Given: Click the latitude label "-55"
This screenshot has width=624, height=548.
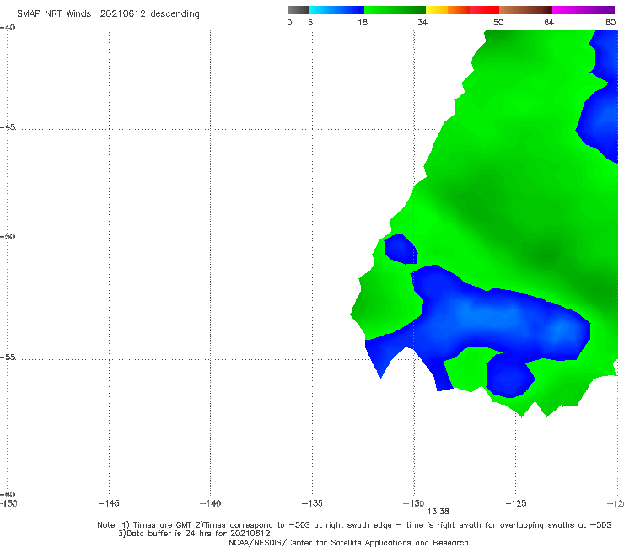Looking at the screenshot, I should pyautogui.click(x=8, y=357).
